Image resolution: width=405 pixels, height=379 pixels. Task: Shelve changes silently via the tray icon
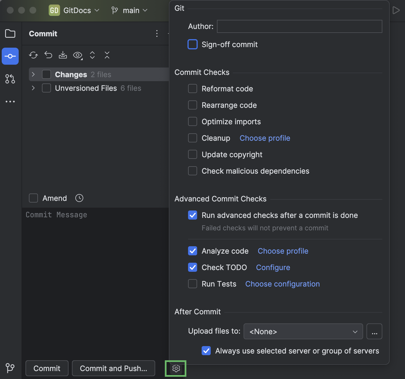[x=63, y=55]
